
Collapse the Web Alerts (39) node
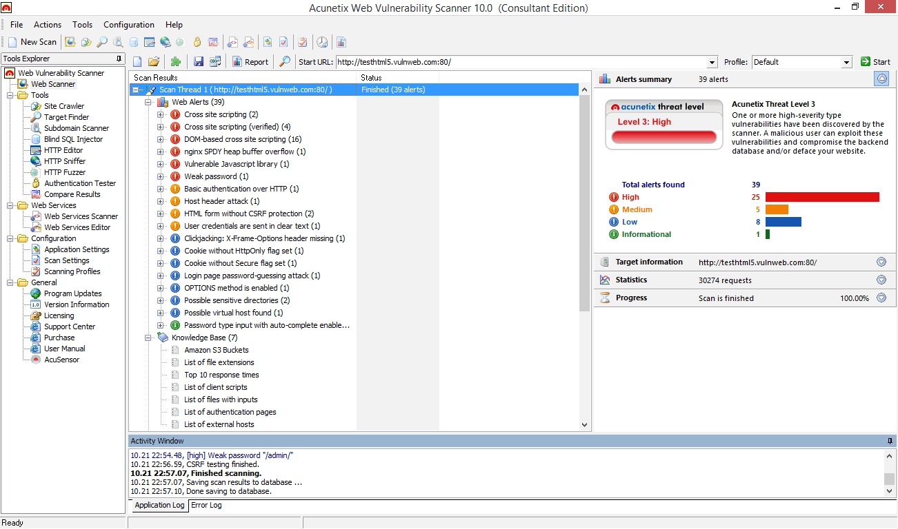pyautogui.click(x=148, y=102)
